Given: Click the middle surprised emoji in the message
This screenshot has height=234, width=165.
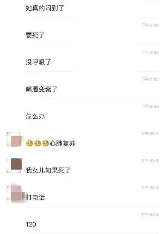Looking at the screenshot, I should [x=37, y=143].
